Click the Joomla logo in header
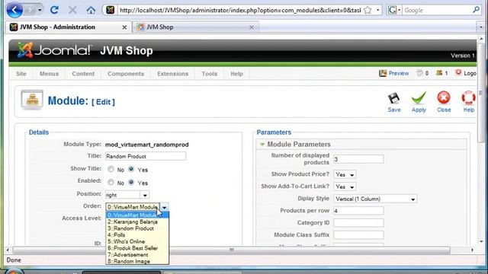 54,50
